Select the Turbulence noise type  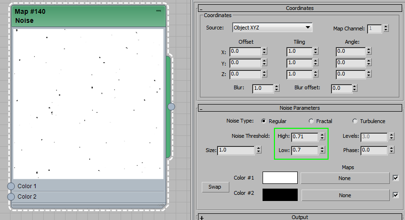(x=355, y=121)
